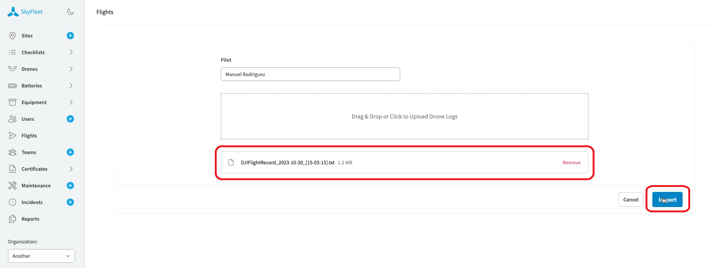714x268 pixels.
Task: Open the Certificates menu item
Action: (x=34, y=169)
